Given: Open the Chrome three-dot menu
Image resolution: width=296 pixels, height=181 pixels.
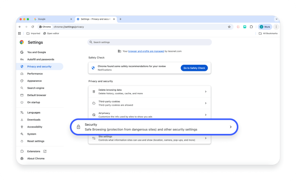Looking at the screenshot, I should [276, 27].
